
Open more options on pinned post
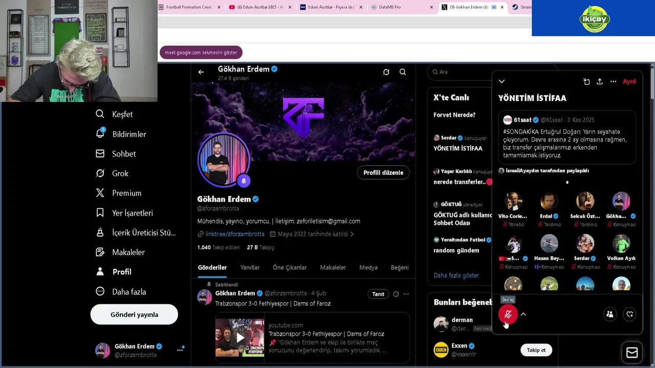tap(406, 294)
